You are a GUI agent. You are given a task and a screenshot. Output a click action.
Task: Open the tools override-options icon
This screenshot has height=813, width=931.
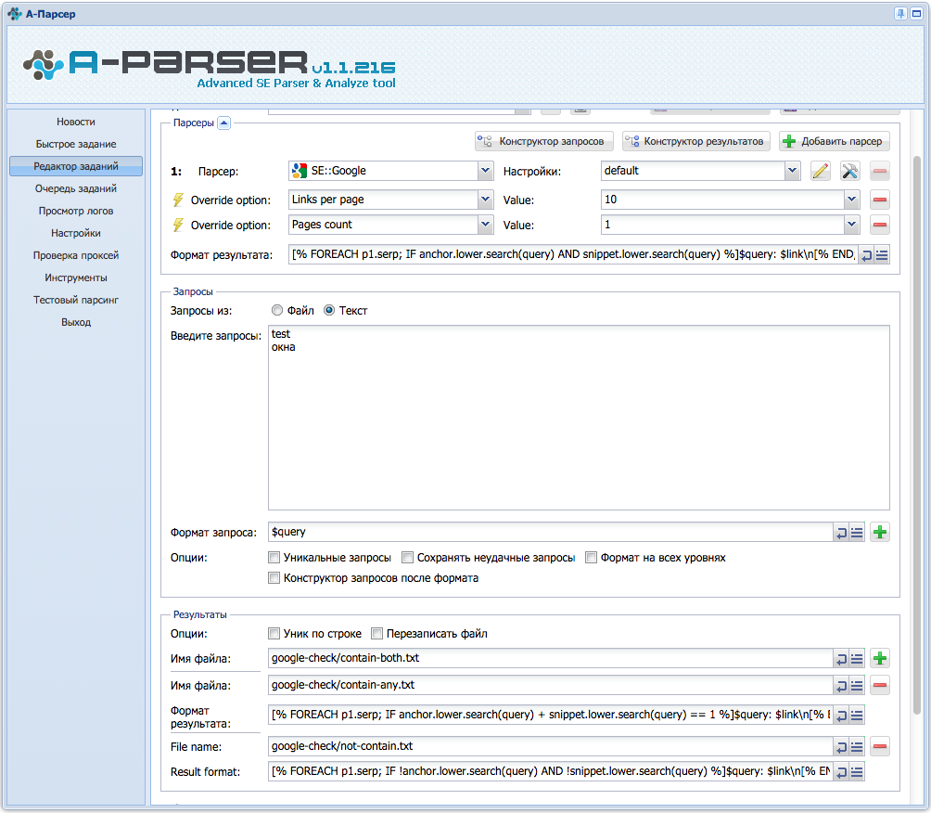pos(849,171)
